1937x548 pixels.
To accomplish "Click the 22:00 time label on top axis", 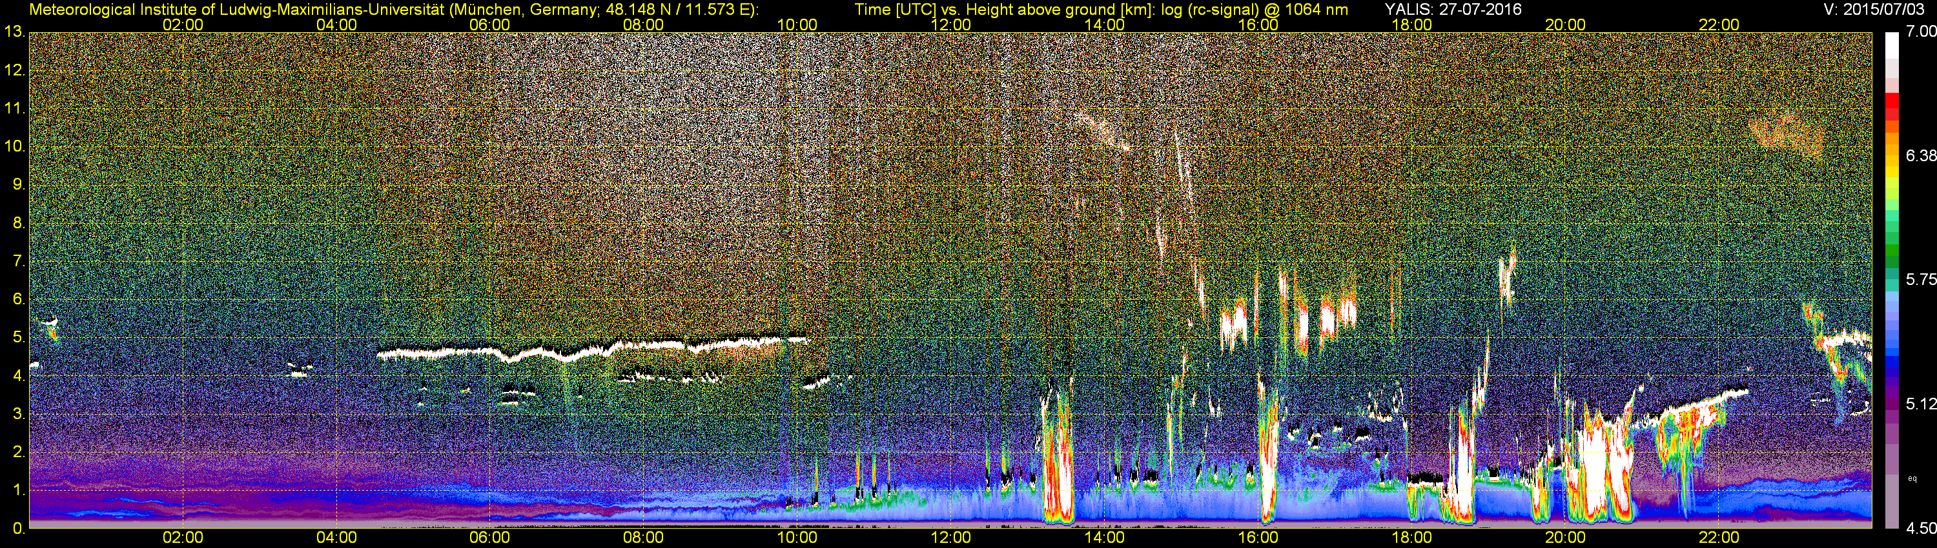I will (1719, 24).
